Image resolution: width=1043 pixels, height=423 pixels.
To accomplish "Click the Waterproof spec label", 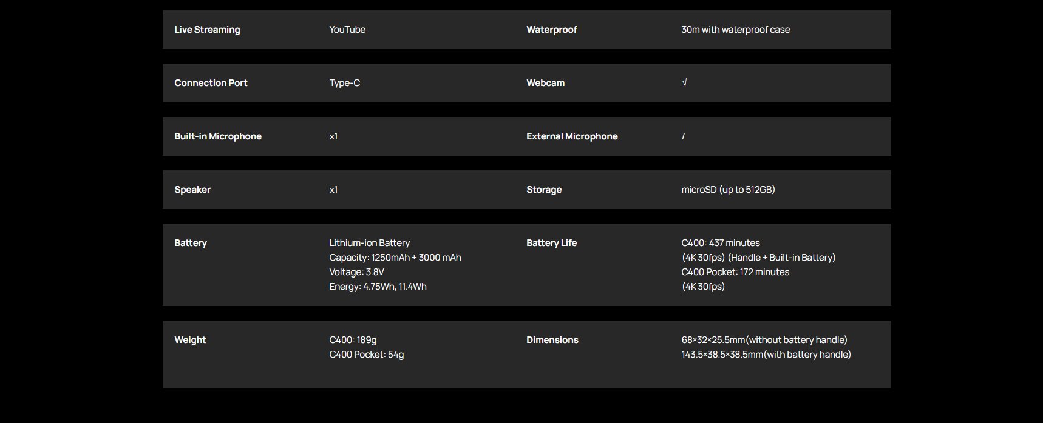I will (x=551, y=30).
